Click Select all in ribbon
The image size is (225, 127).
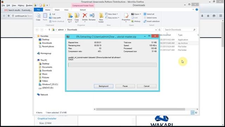point(149,14)
